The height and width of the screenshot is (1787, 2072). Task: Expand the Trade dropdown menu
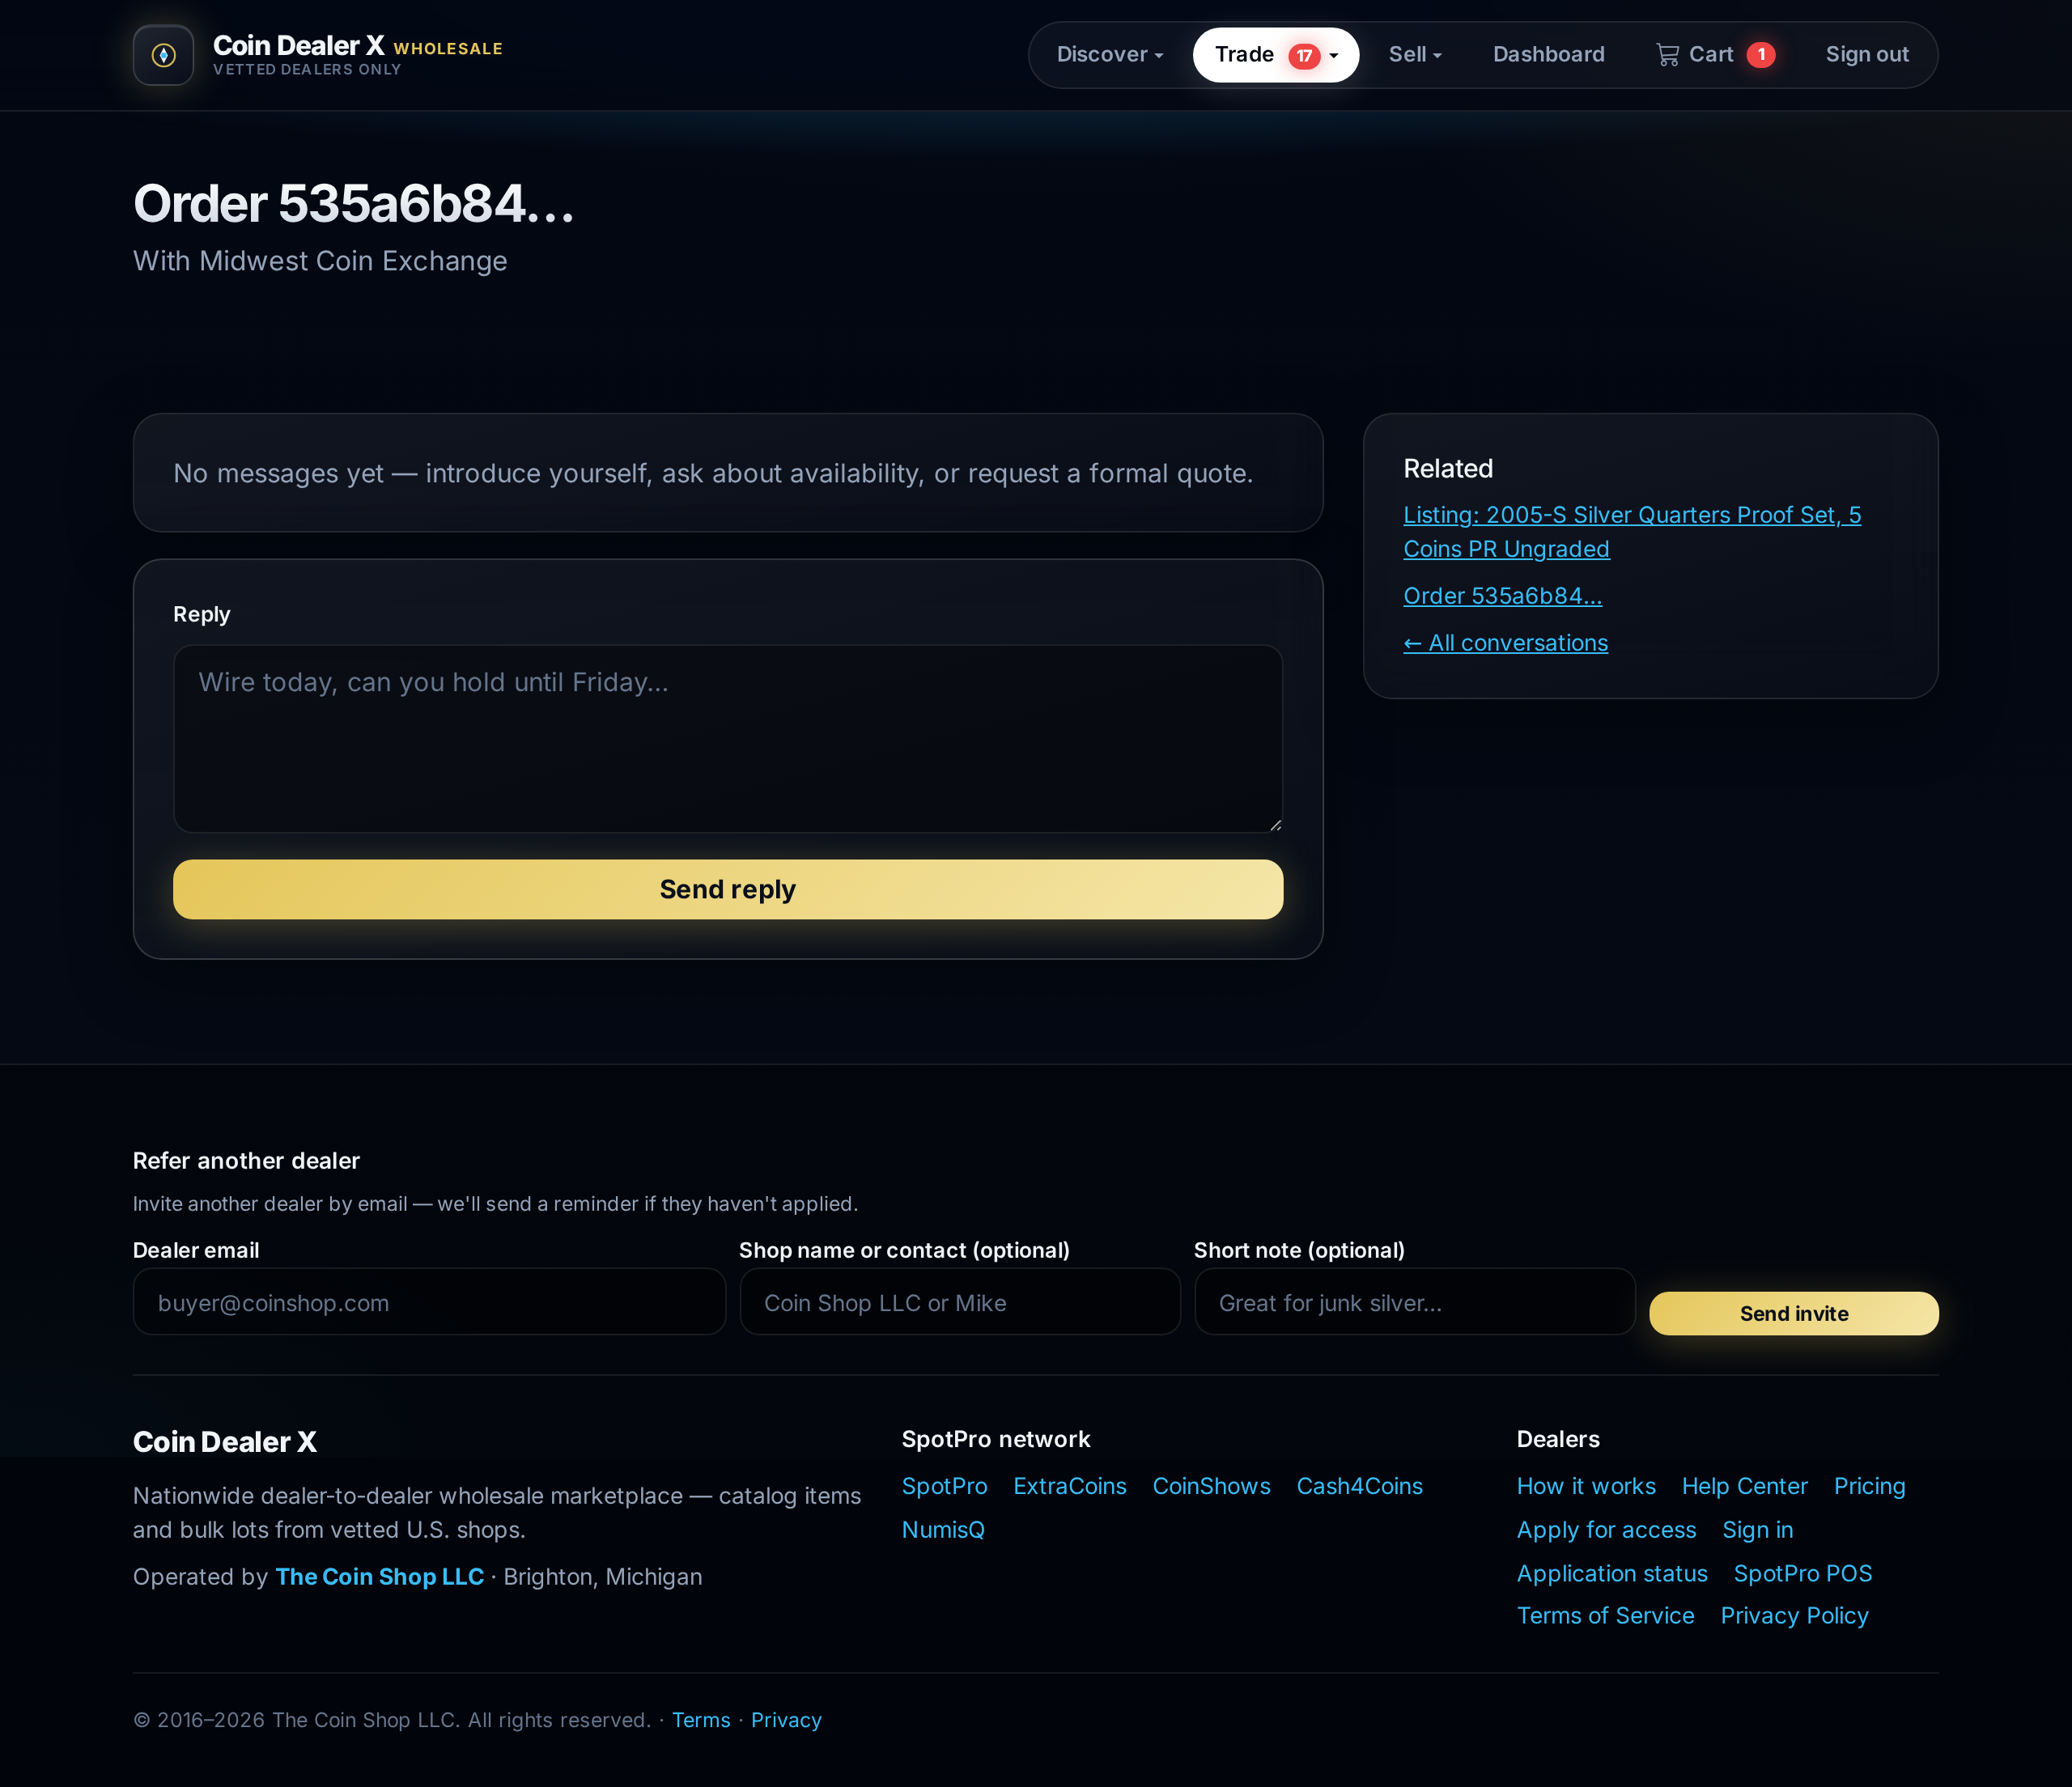point(1275,55)
